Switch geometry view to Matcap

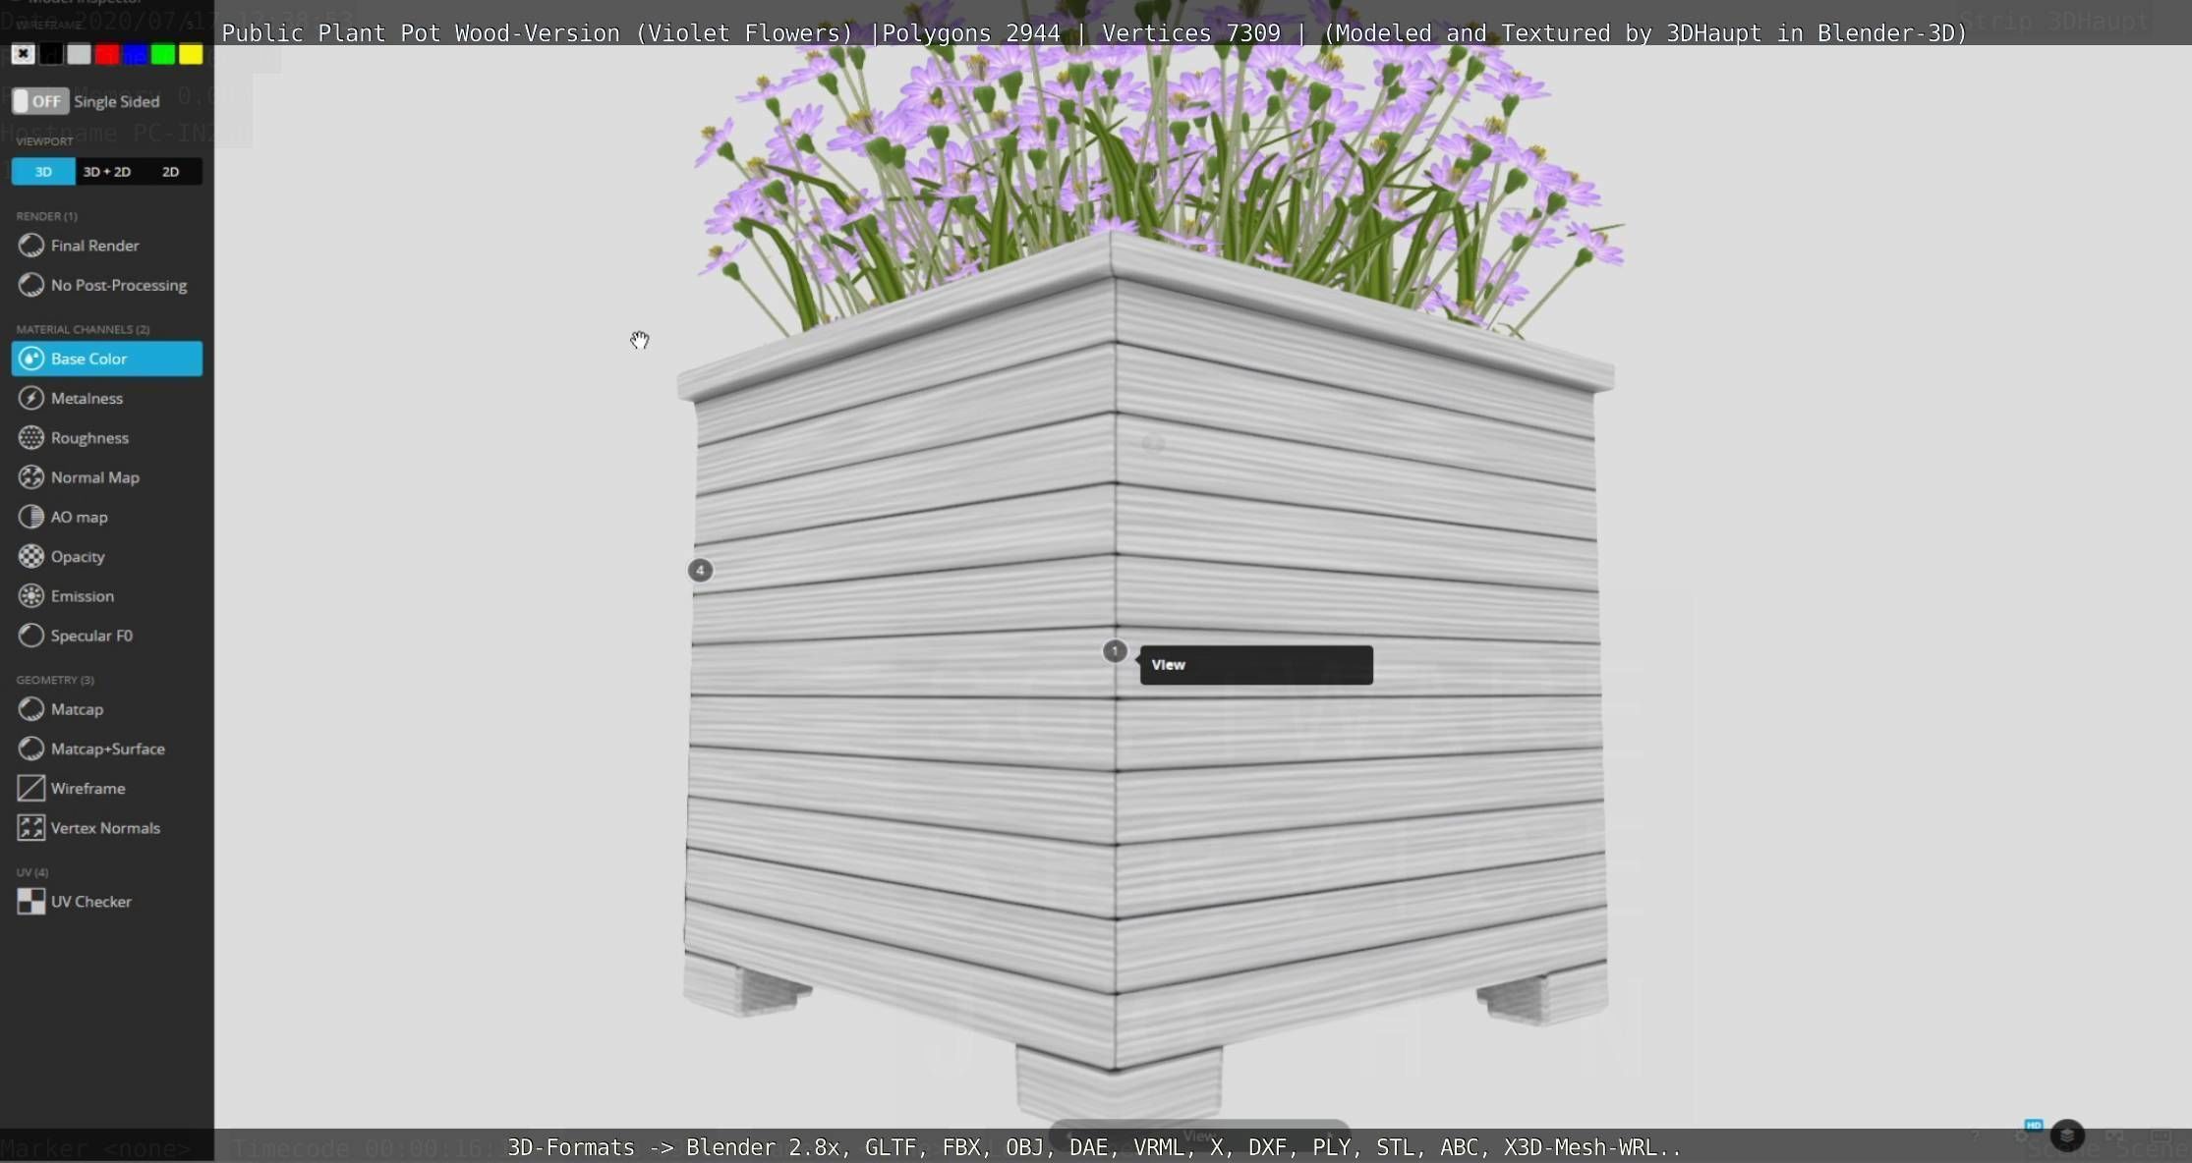point(106,708)
